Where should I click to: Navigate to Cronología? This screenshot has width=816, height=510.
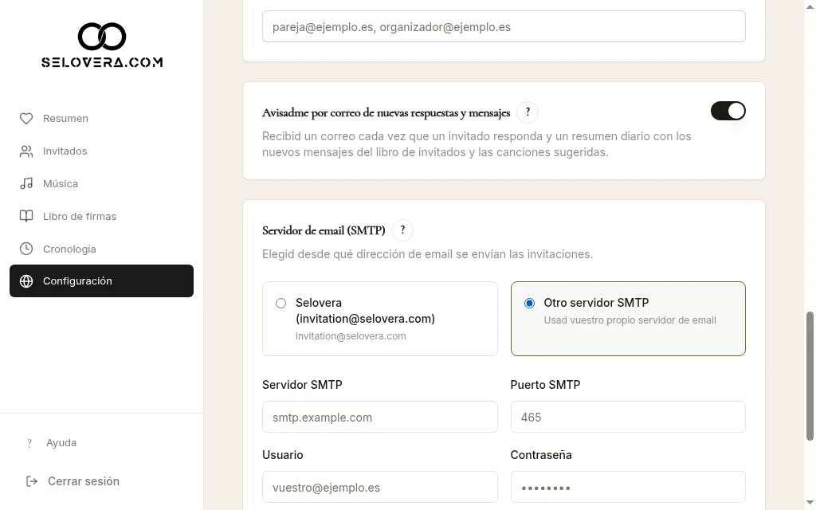[101, 249]
